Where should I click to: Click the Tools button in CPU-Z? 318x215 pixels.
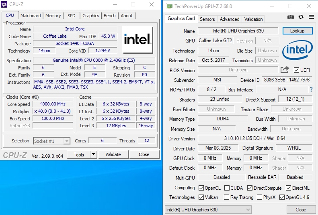79,154
